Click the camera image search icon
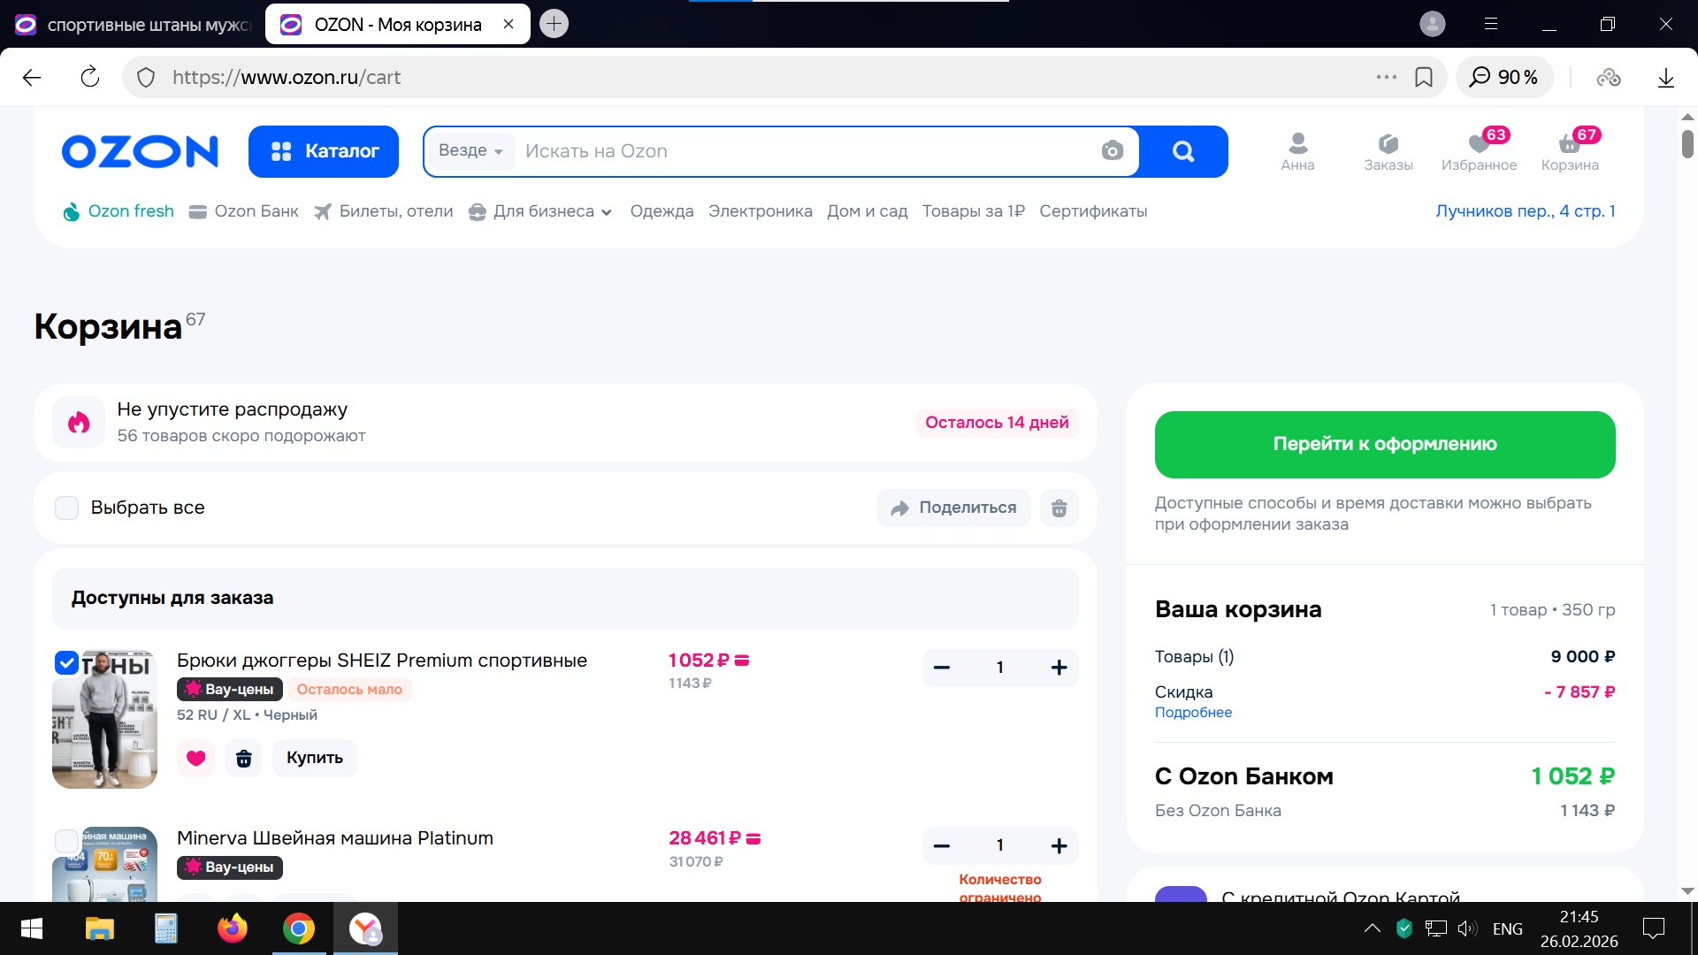Viewport: 1698px width, 955px height. (x=1112, y=151)
